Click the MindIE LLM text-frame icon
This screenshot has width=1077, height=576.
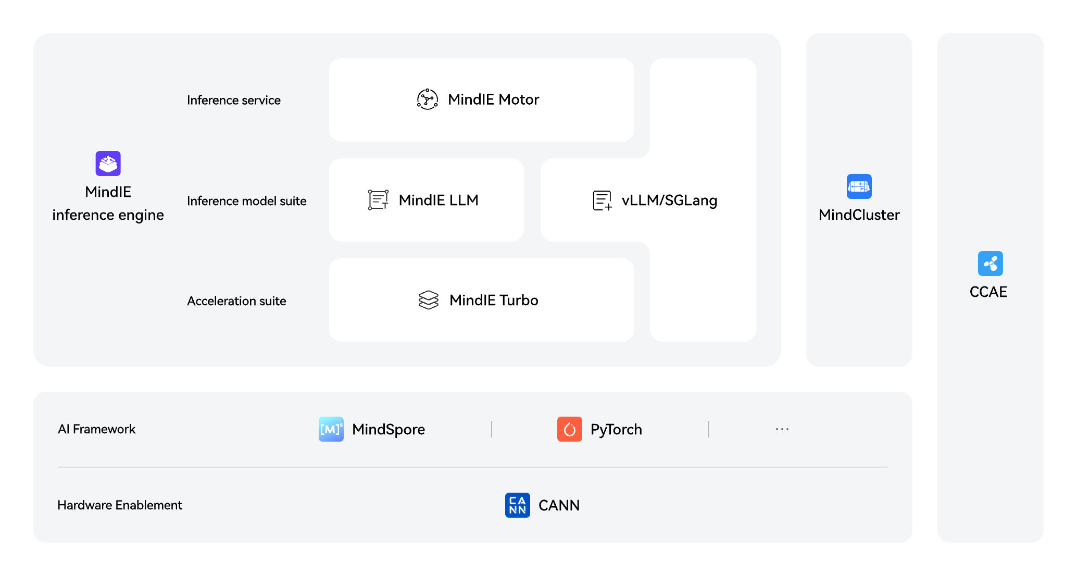378,200
